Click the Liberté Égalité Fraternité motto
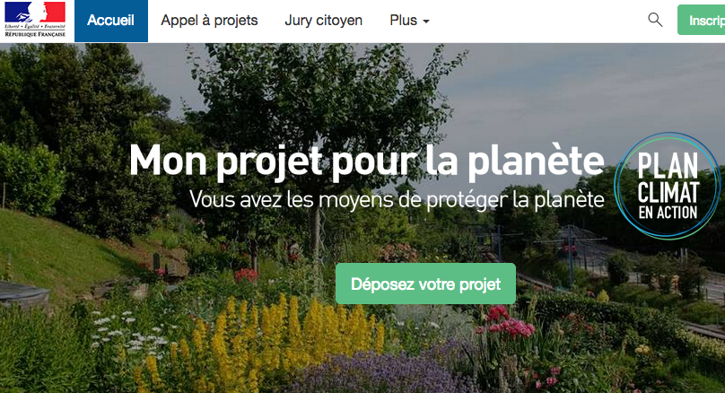Image resolution: width=725 pixels, height=393 pixels. point(35,27)
